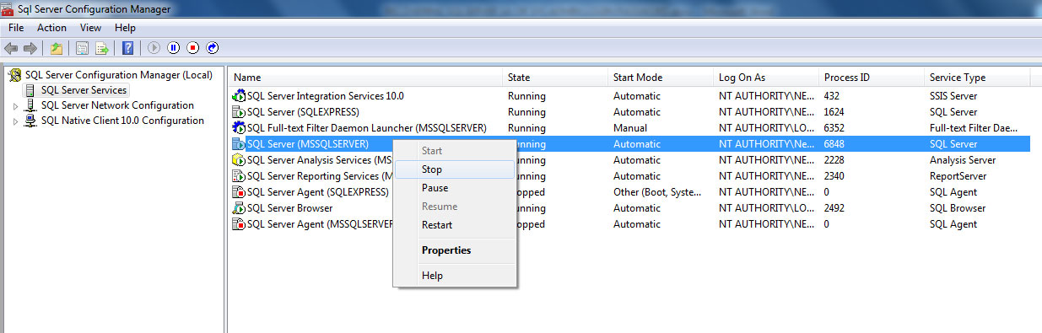
Task: Expand SQL Server Network Configuration node
Action: point(15,106)
